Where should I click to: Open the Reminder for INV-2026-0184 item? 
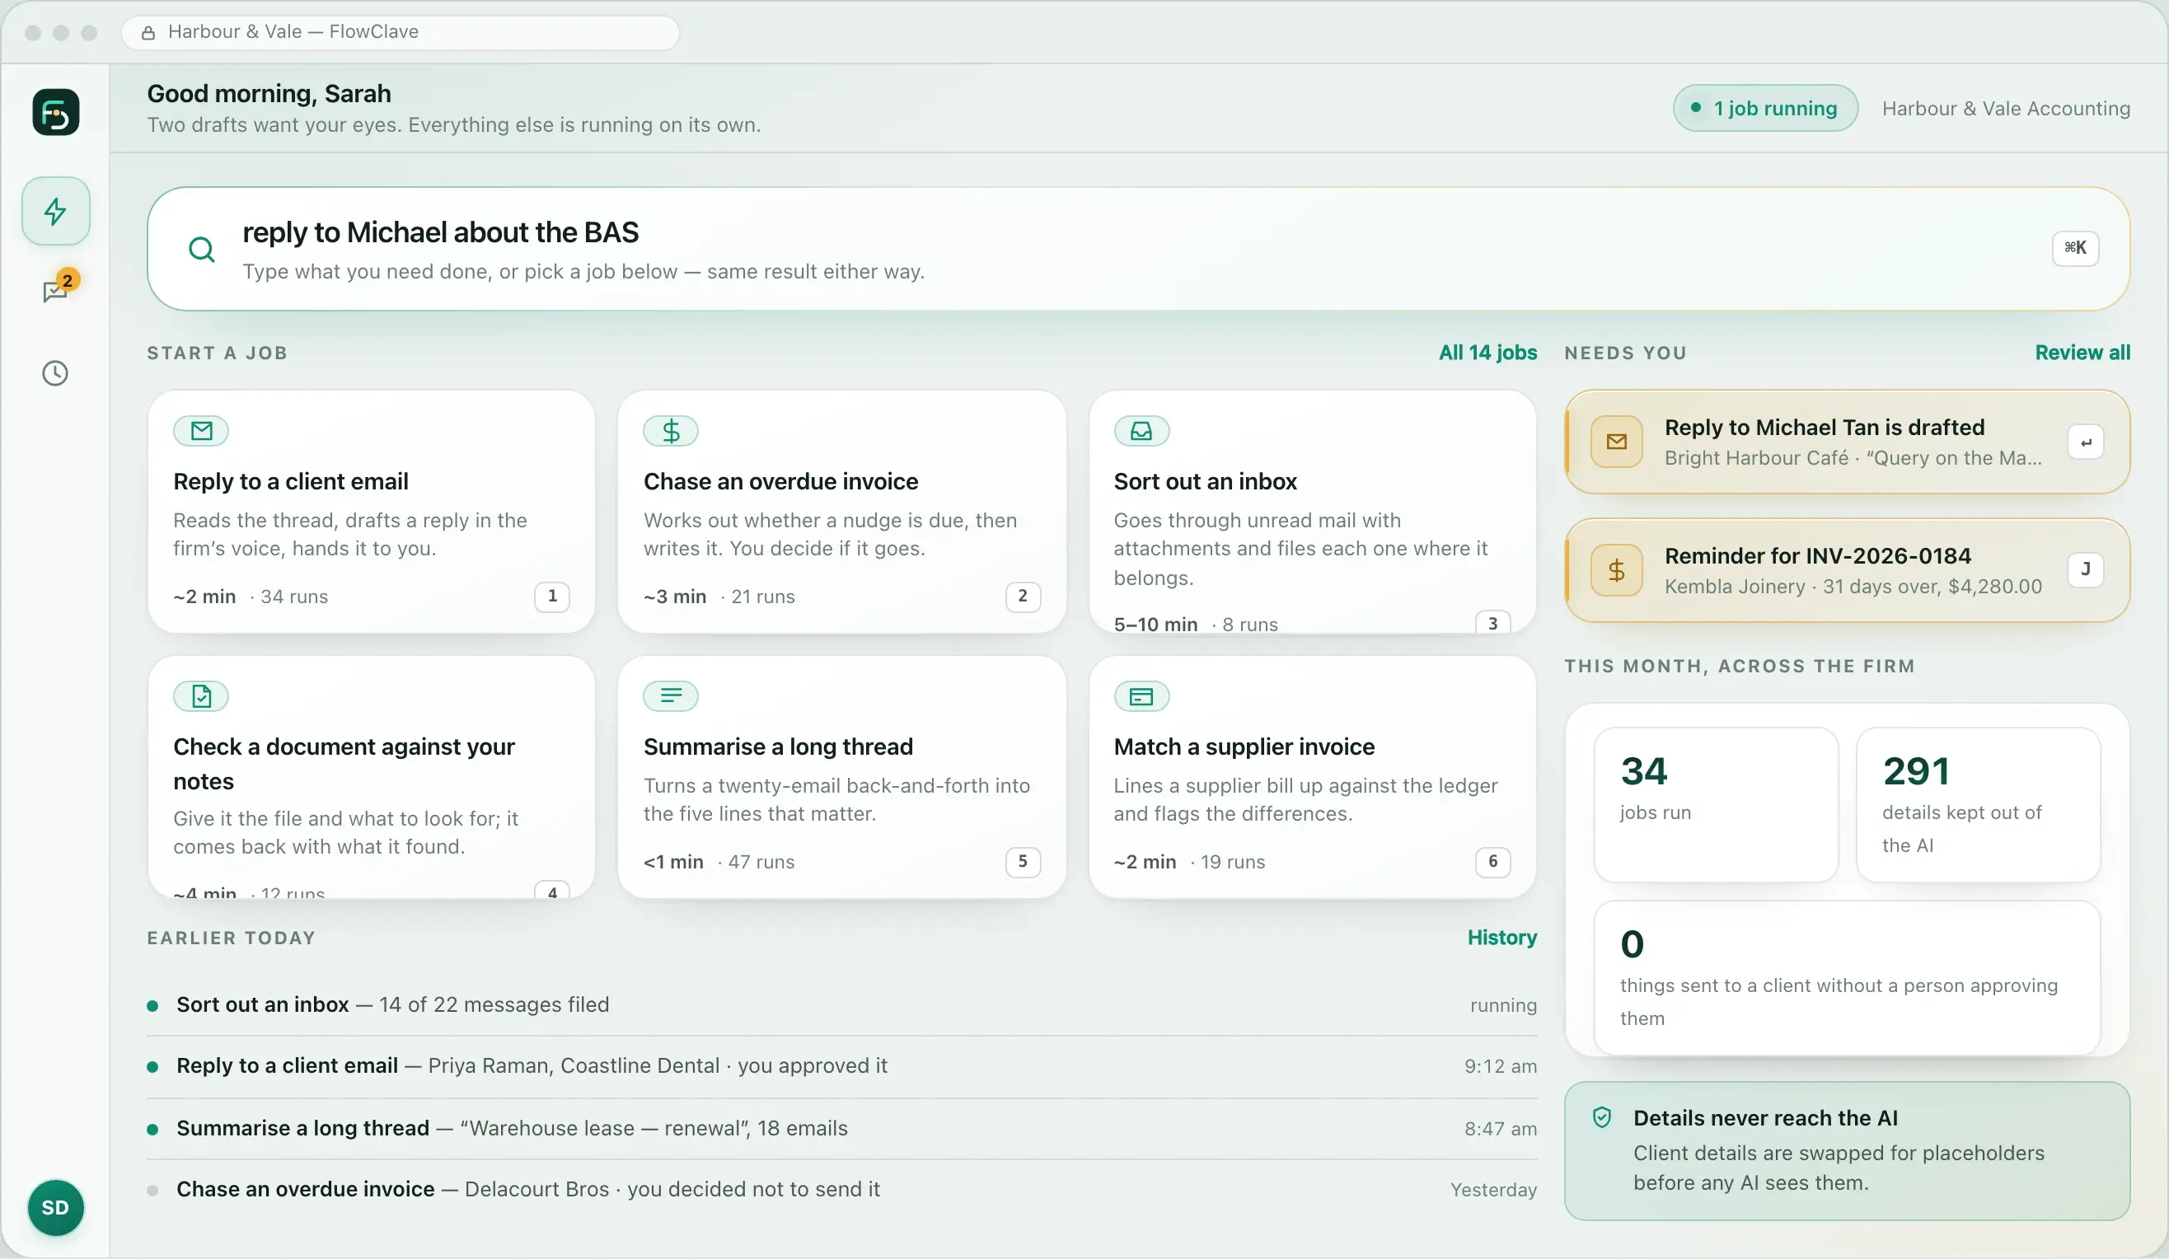[1847, 569]
